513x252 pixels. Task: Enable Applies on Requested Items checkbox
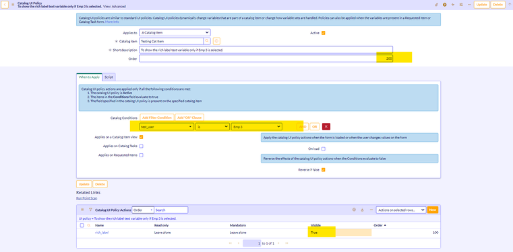[142, 155]
